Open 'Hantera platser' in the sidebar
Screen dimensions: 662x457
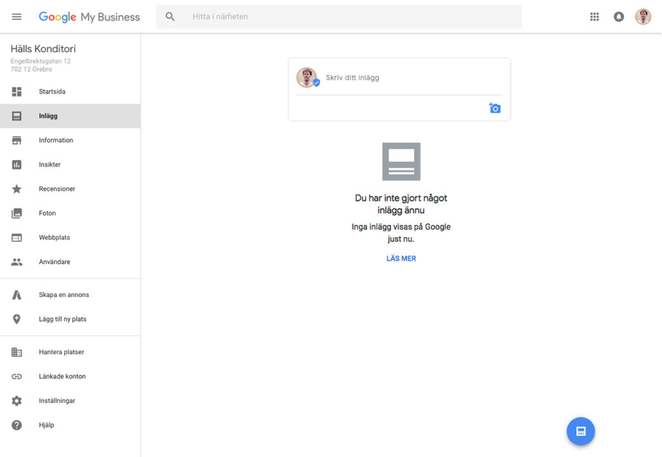tap(70, 352)
